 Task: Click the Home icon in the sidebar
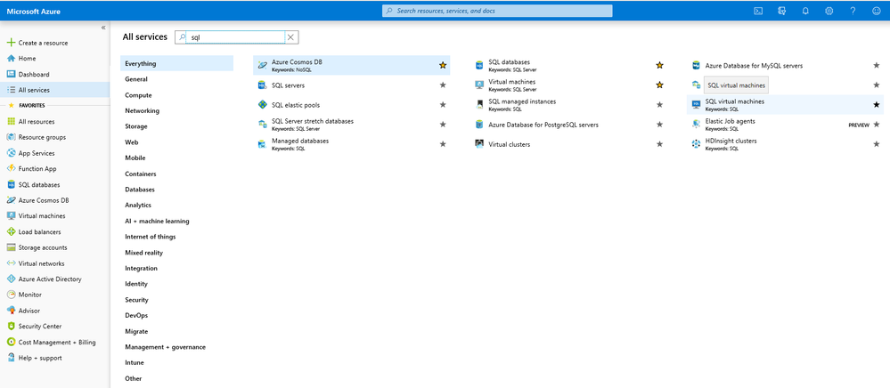(10, 59)
